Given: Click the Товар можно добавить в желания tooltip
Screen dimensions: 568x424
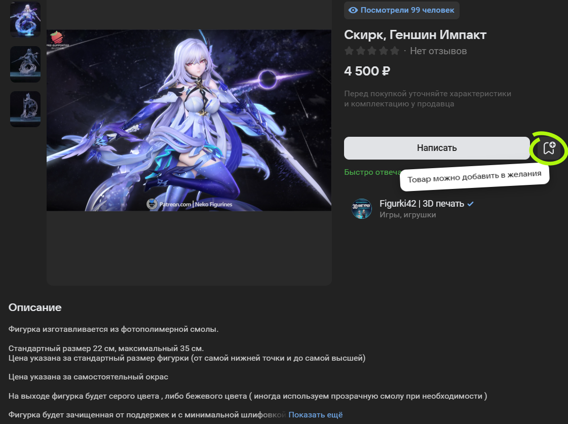Looking at the screenshot, I should tap(475, 177).
